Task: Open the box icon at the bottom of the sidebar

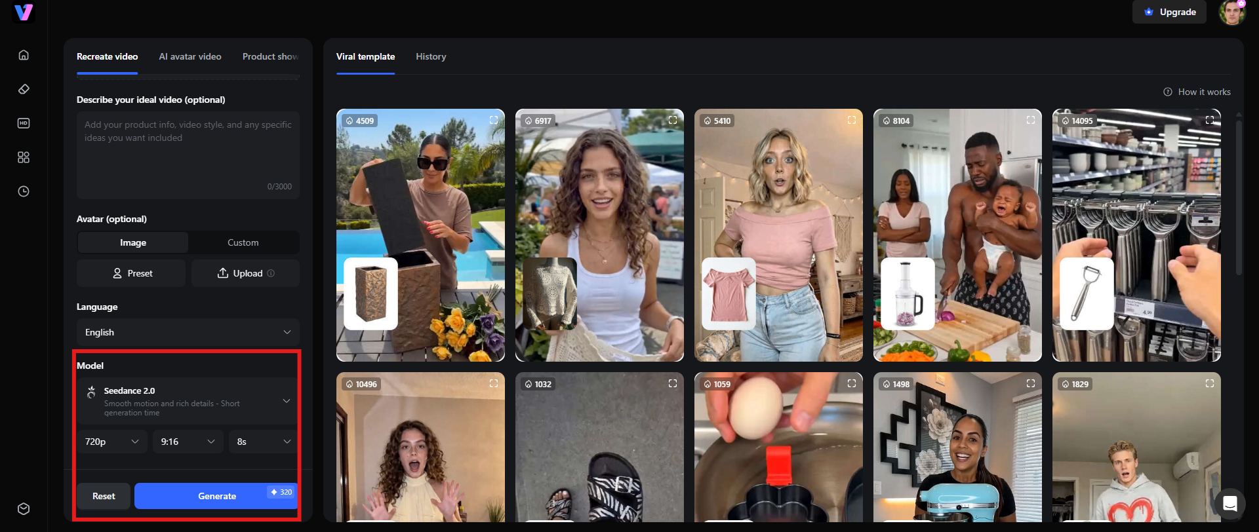Action: pos(24,509)
